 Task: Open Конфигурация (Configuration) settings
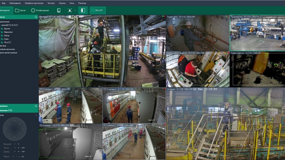40,10
